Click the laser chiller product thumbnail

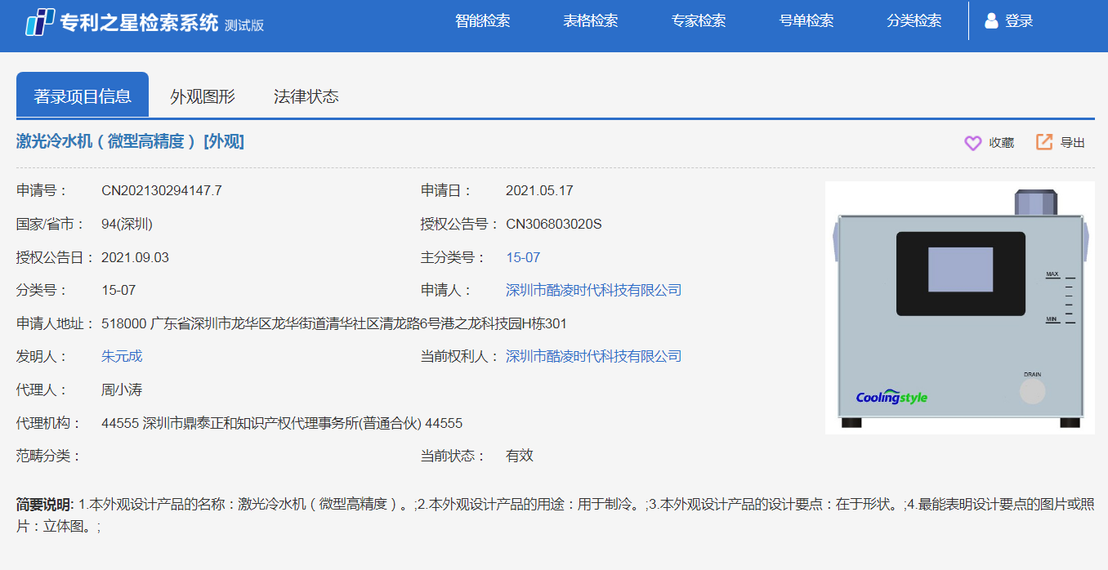(959, 308)
